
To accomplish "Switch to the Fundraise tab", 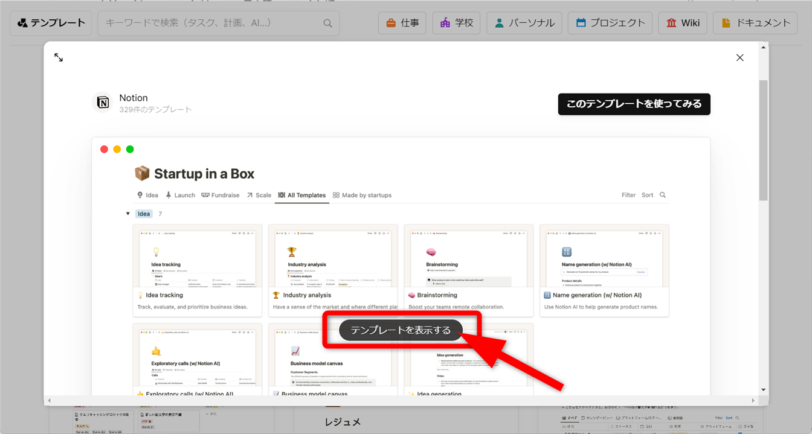I will coord(221,195).
